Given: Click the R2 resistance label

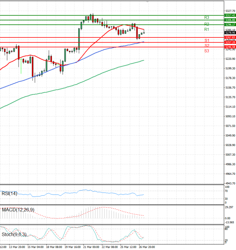Looking at the screenshot, I should (x=206, y=24).
